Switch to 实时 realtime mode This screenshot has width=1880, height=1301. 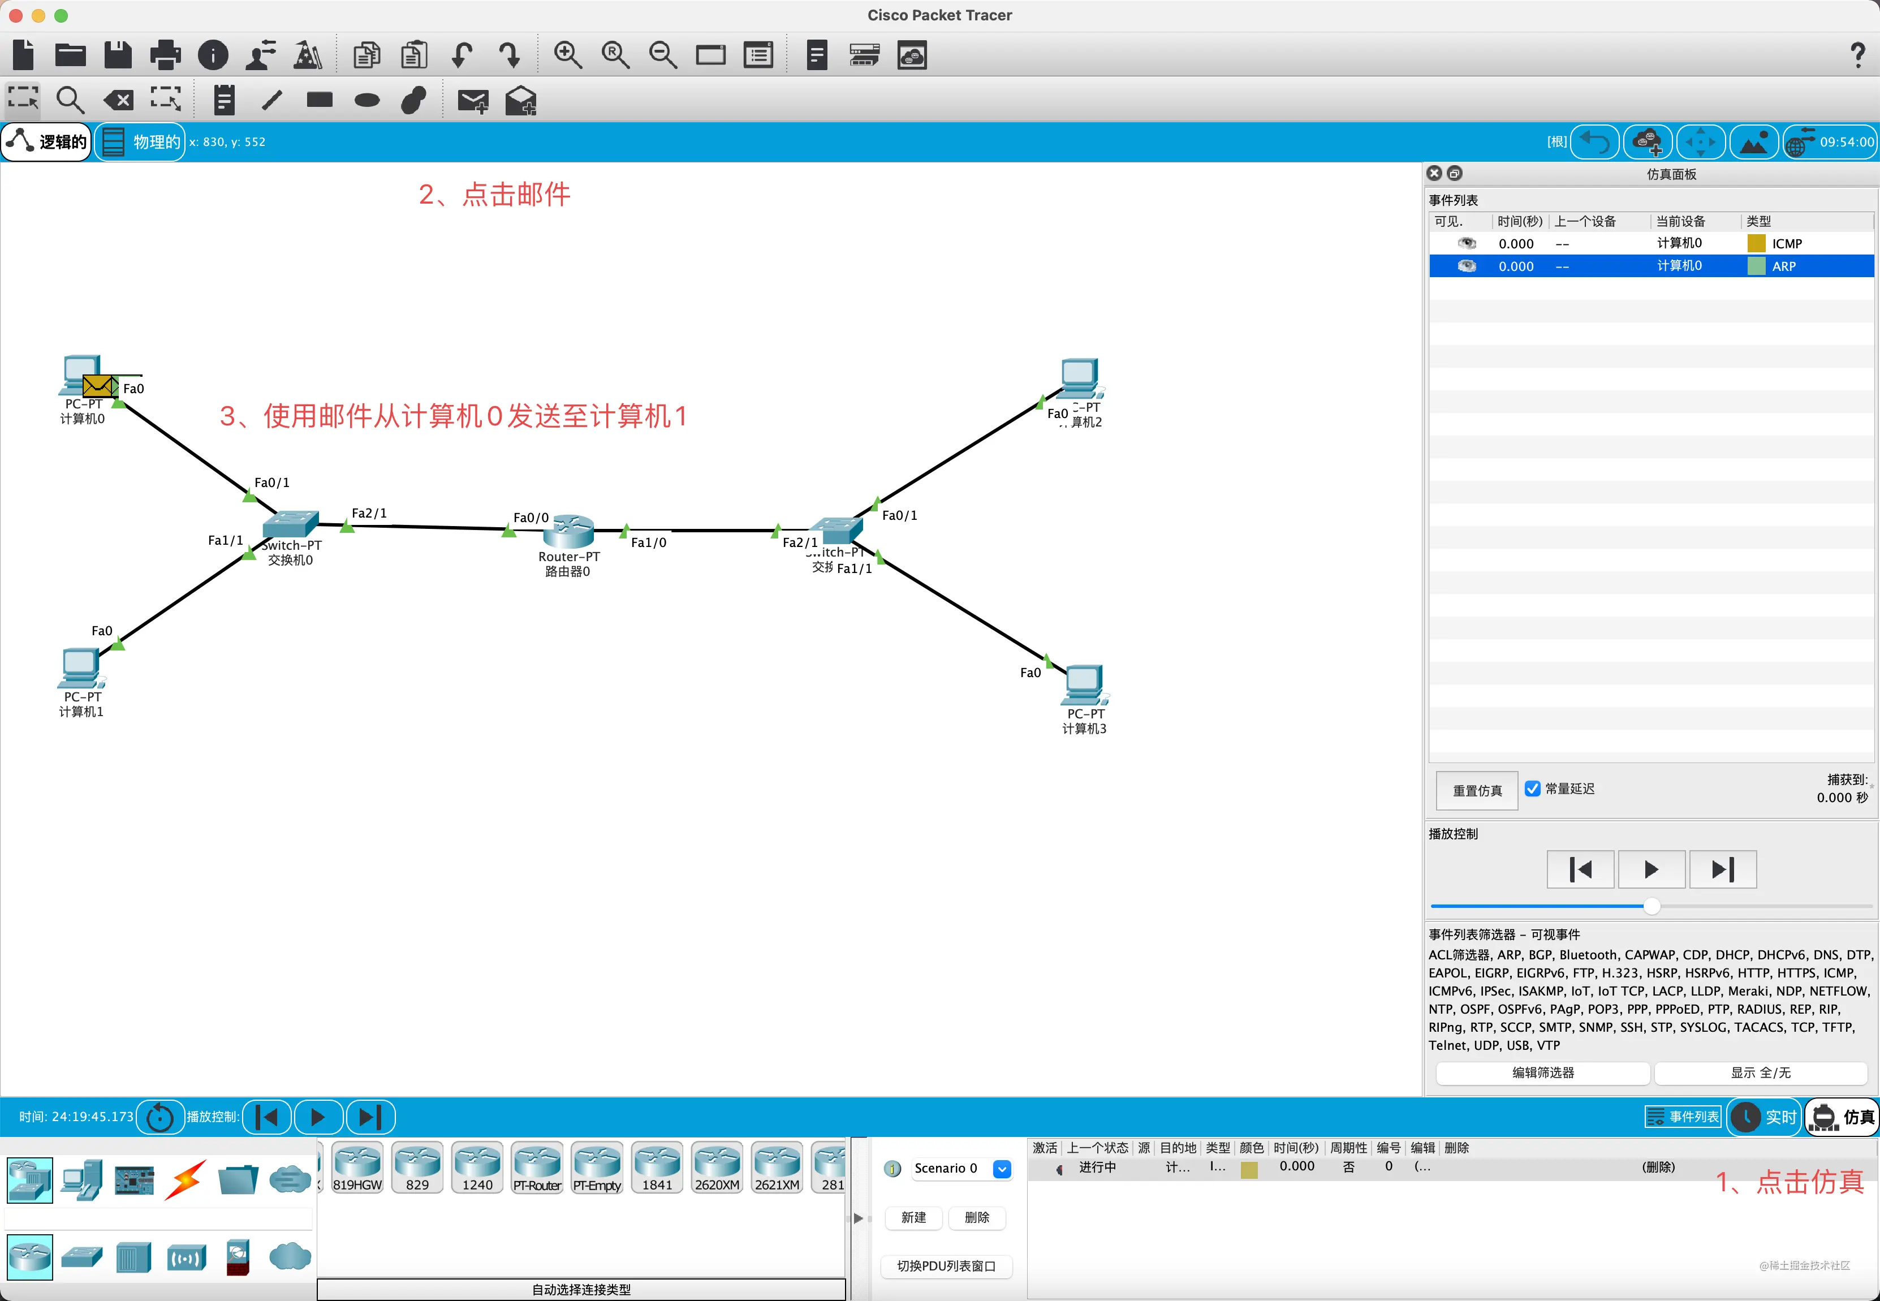point(1763,1117)
